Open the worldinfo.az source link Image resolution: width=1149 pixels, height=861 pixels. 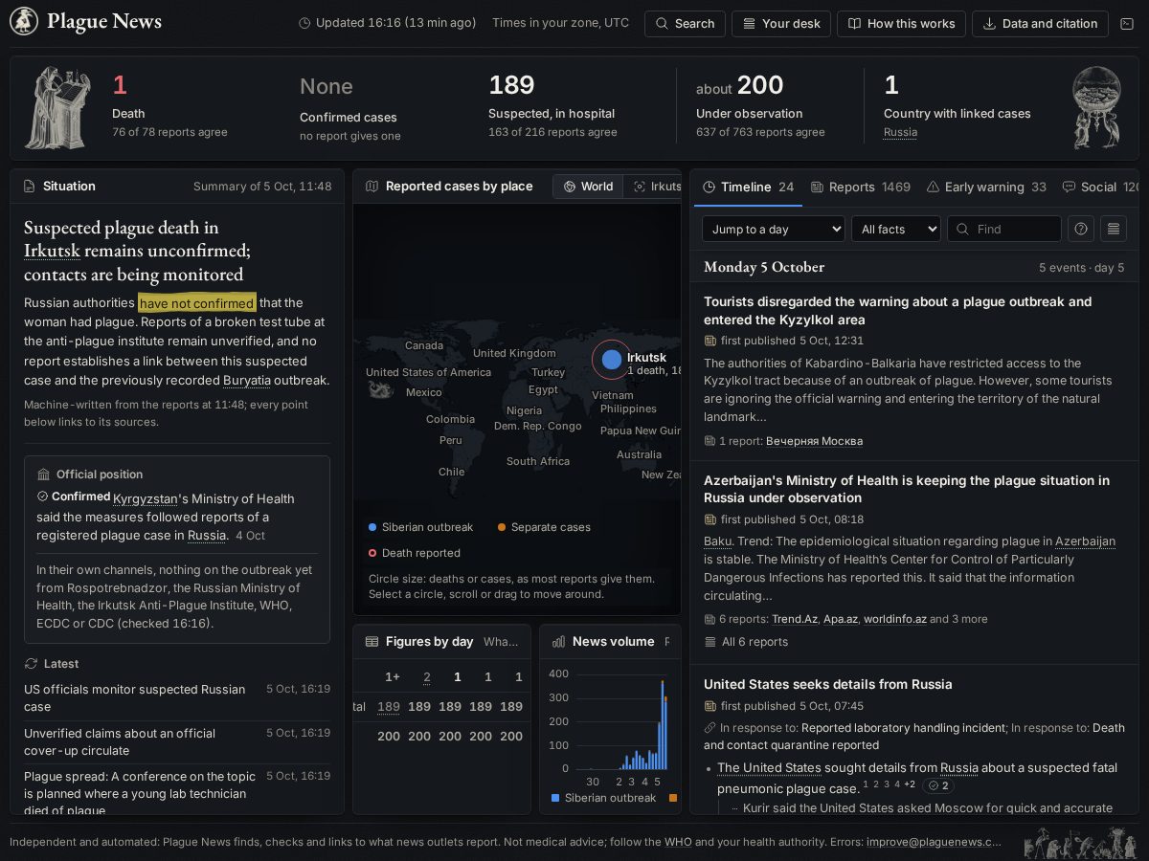point(895,619)
